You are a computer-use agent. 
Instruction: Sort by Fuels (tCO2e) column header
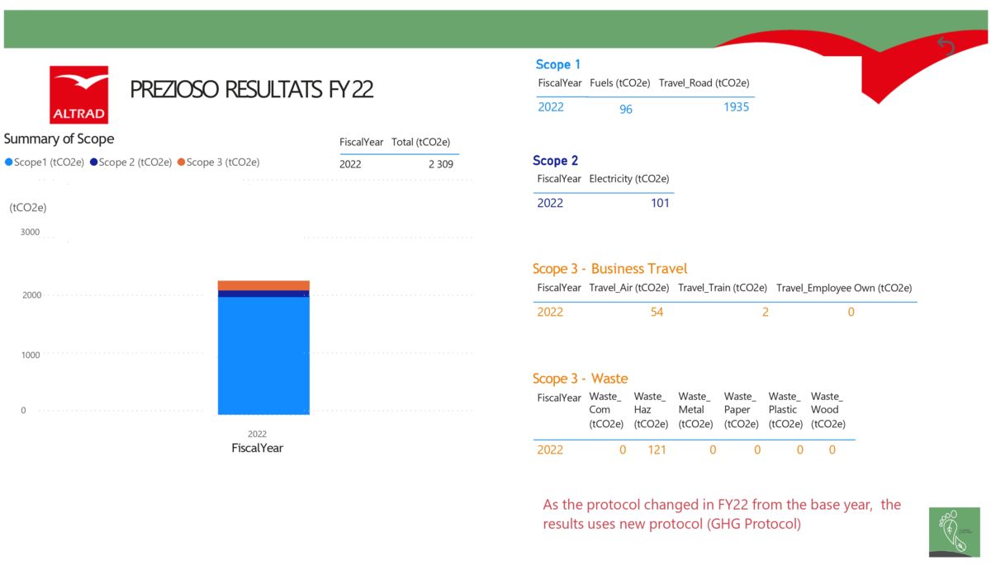[619, 83]
